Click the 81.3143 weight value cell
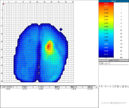 tap(90, 89)
